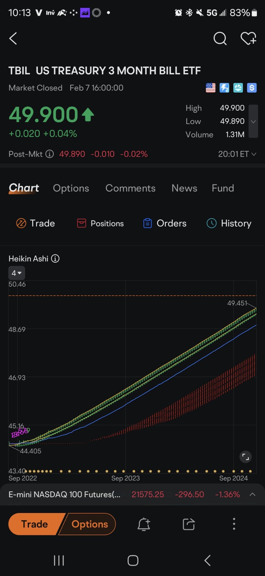The width and height of the screenshot is (265, 576).
Task: Share this stock via share icon
Action: (189, 524)
